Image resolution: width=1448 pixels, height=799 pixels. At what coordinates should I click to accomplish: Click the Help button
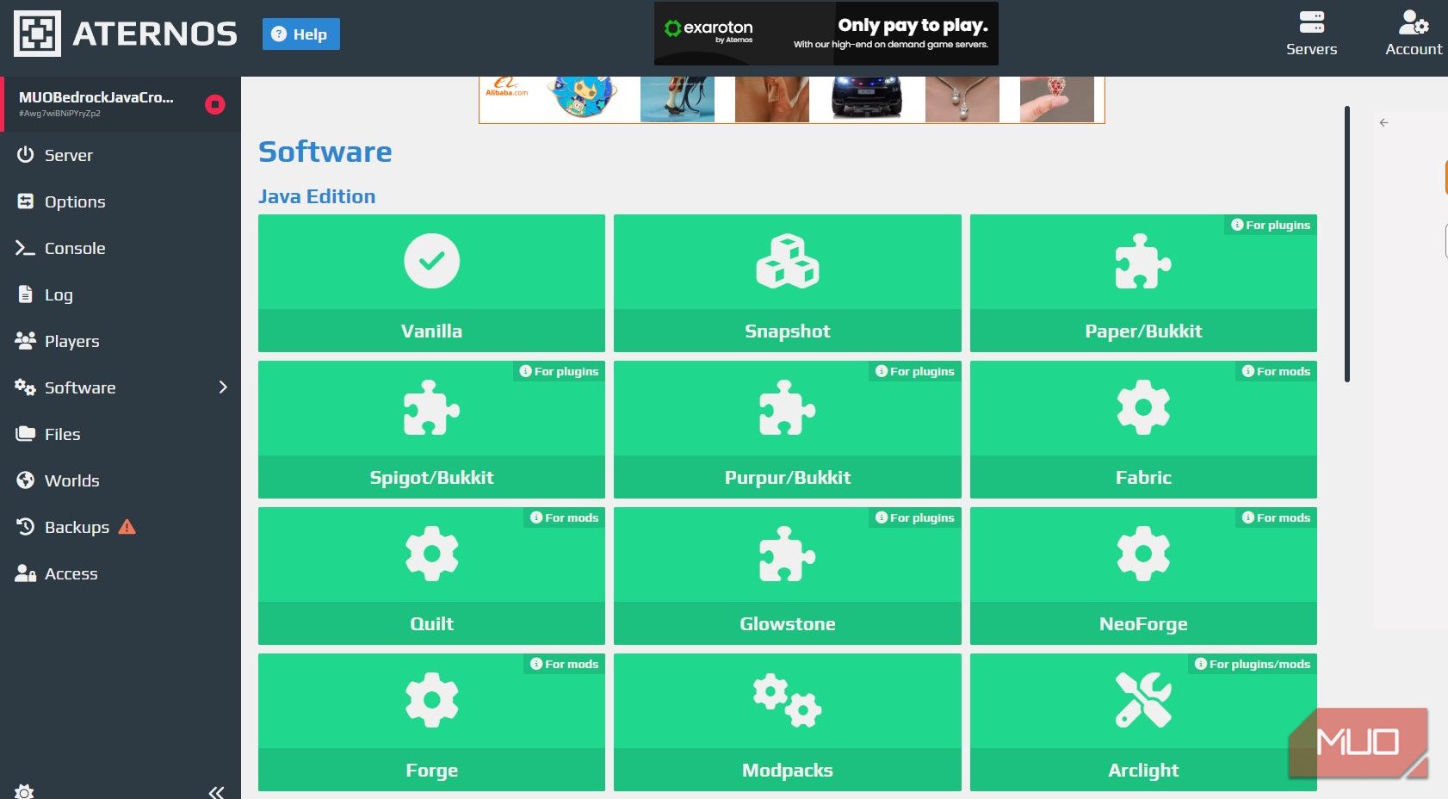coord(300,34)
